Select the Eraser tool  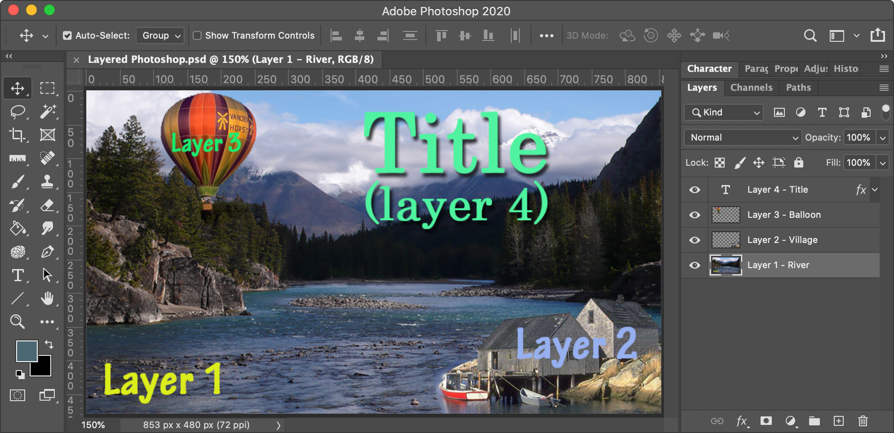pos(47,205)
